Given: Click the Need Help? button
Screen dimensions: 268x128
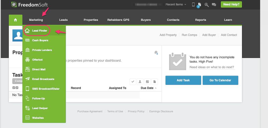Looking at the screenshot, I should (231, 4).
